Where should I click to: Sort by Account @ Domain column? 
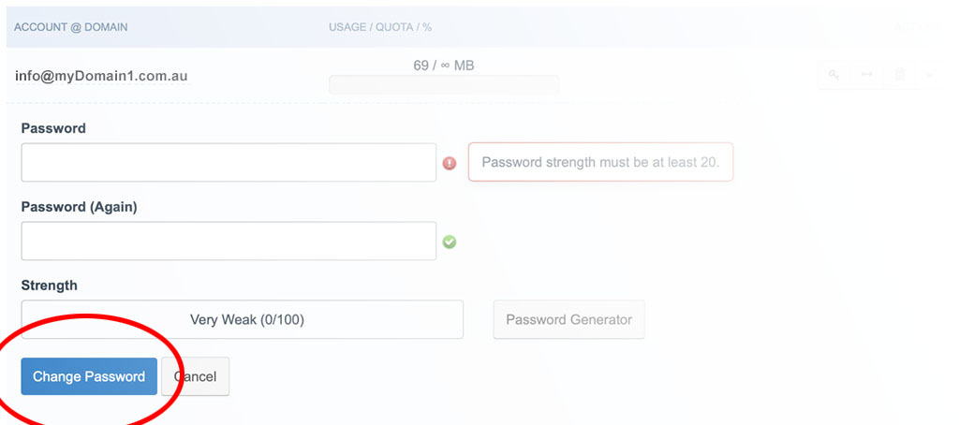click(71, 27)
